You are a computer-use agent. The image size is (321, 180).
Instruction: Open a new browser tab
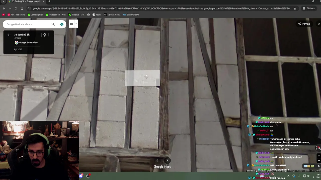(49, 1)
